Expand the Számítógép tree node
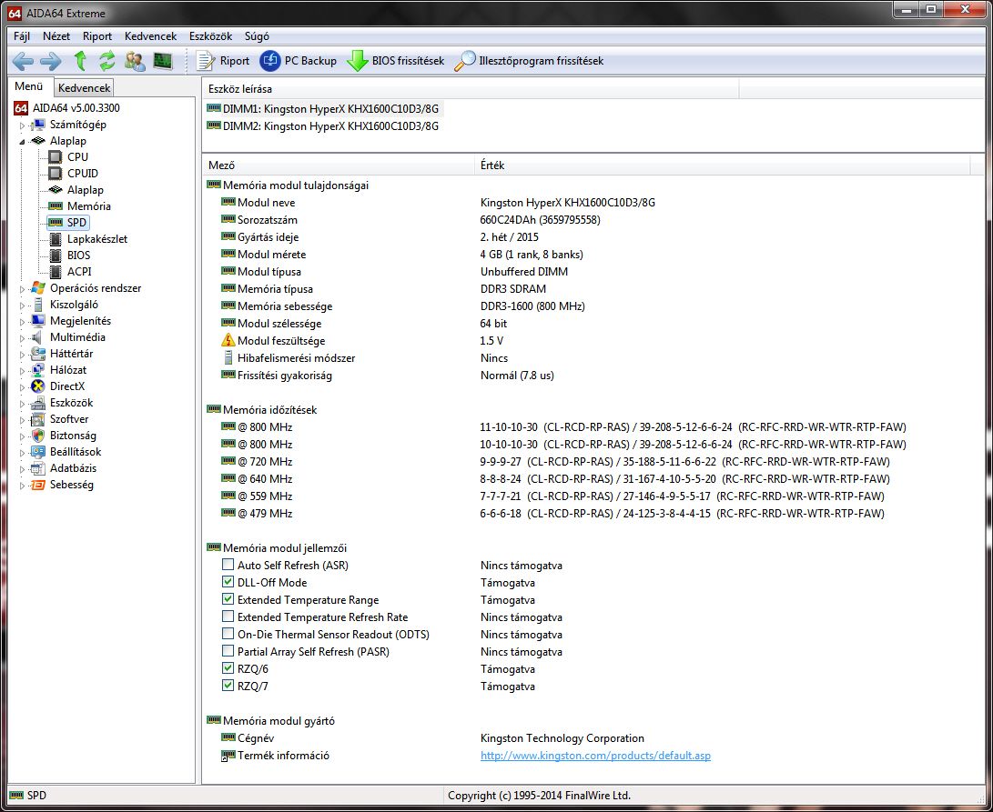Viewport: 993px width, 812px height. point(22,125)
